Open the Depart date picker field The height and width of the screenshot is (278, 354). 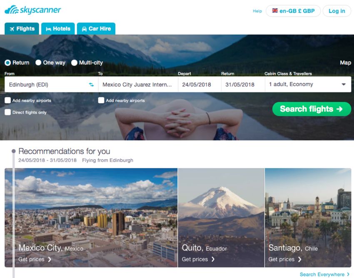[199, 84]
